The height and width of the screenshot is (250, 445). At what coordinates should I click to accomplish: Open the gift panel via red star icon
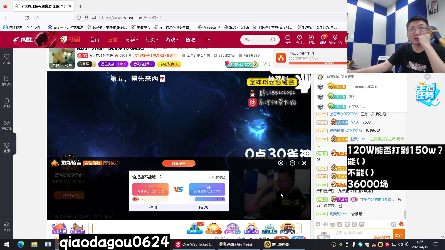401,224
